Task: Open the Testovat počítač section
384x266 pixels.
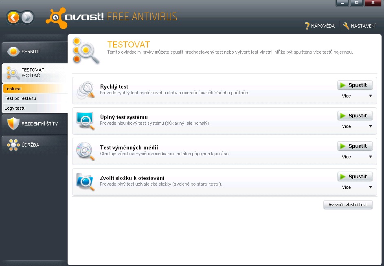Action: click(x=35, y=73)
